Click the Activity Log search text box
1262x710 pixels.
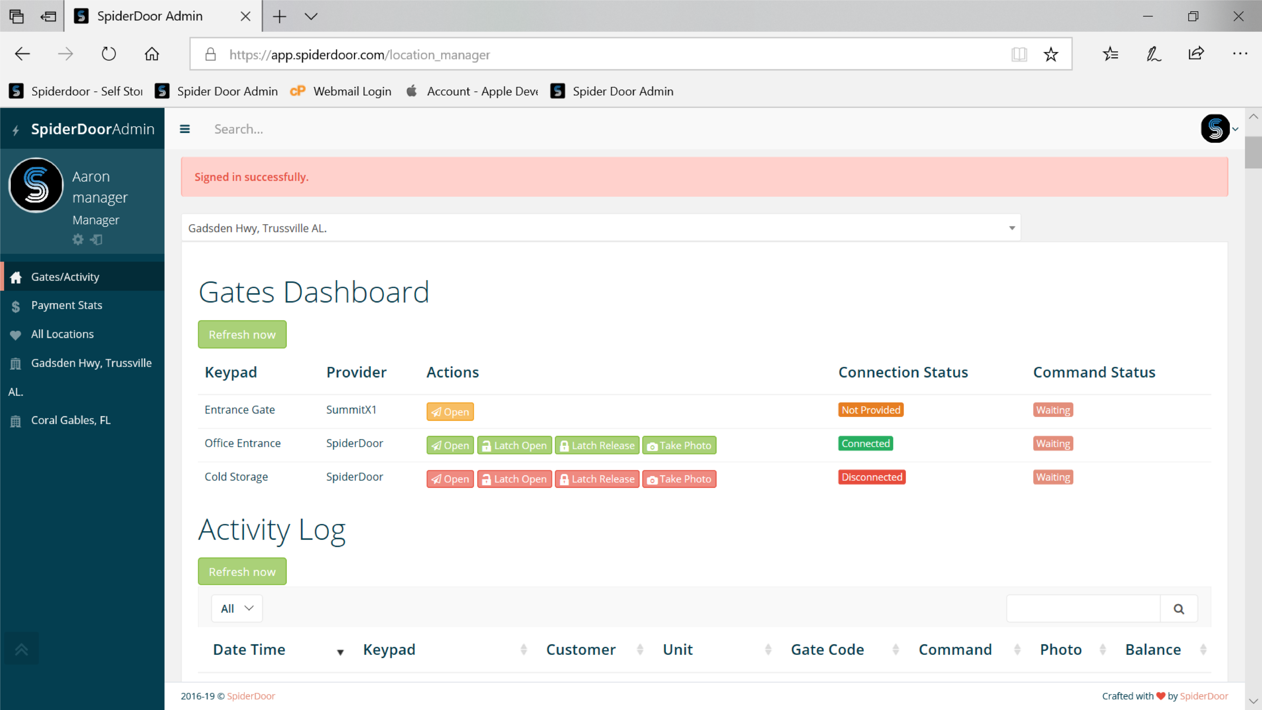(x=1084, y=609)
